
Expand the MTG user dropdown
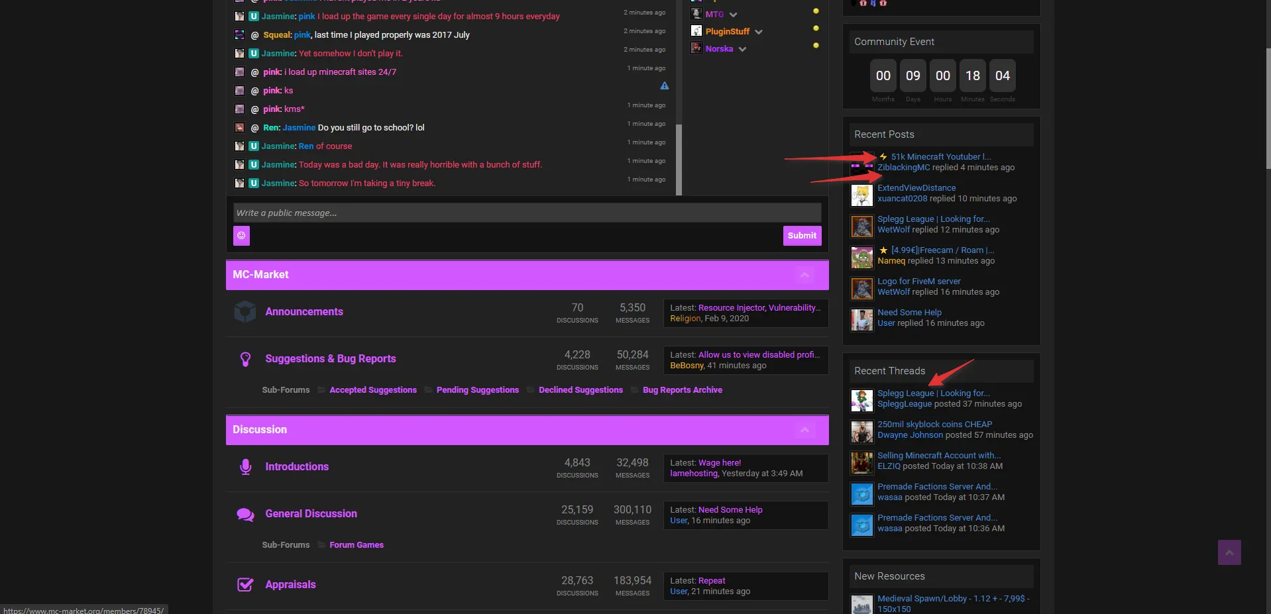point(733,15)
